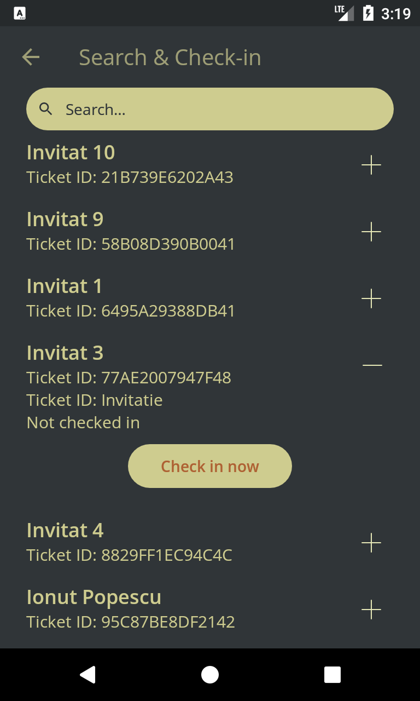Select the Invitat 10 name
The image size is (420, 701).
[71, 152]
